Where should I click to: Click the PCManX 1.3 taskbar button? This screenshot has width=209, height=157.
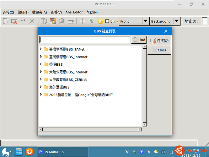point(63,152)
